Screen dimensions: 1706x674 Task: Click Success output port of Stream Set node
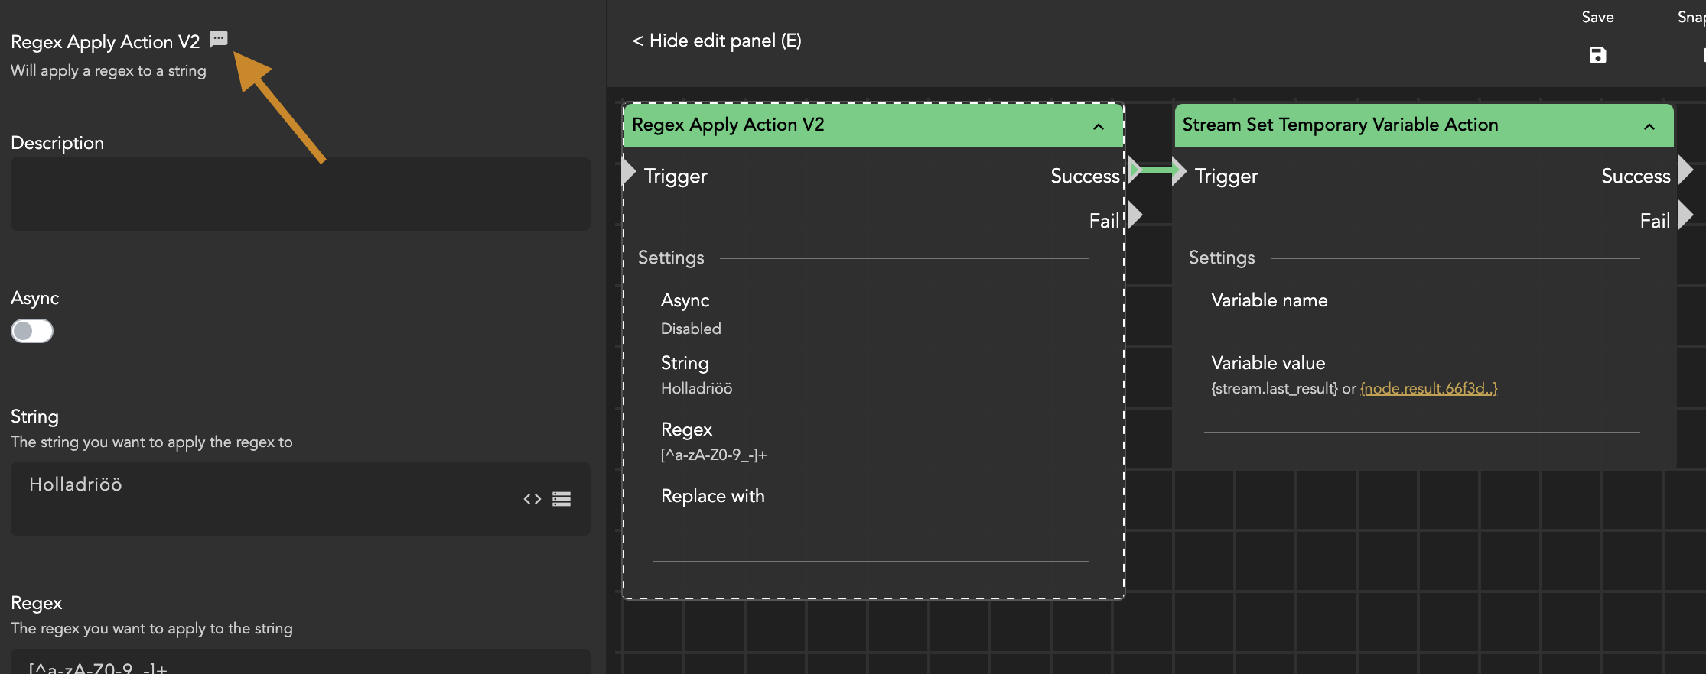(1685, 170)
